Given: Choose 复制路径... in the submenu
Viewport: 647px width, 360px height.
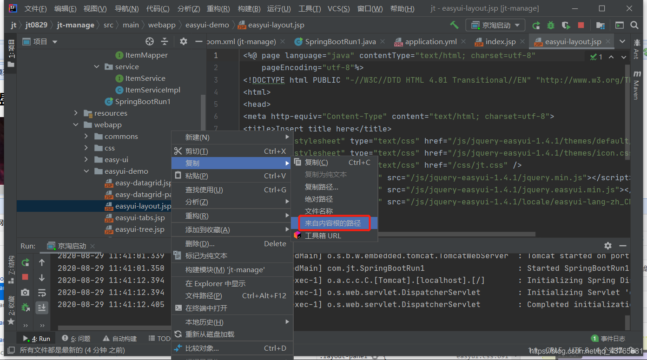Looking at the screenshot, I should pyautogui.click(x=334, y=187).
